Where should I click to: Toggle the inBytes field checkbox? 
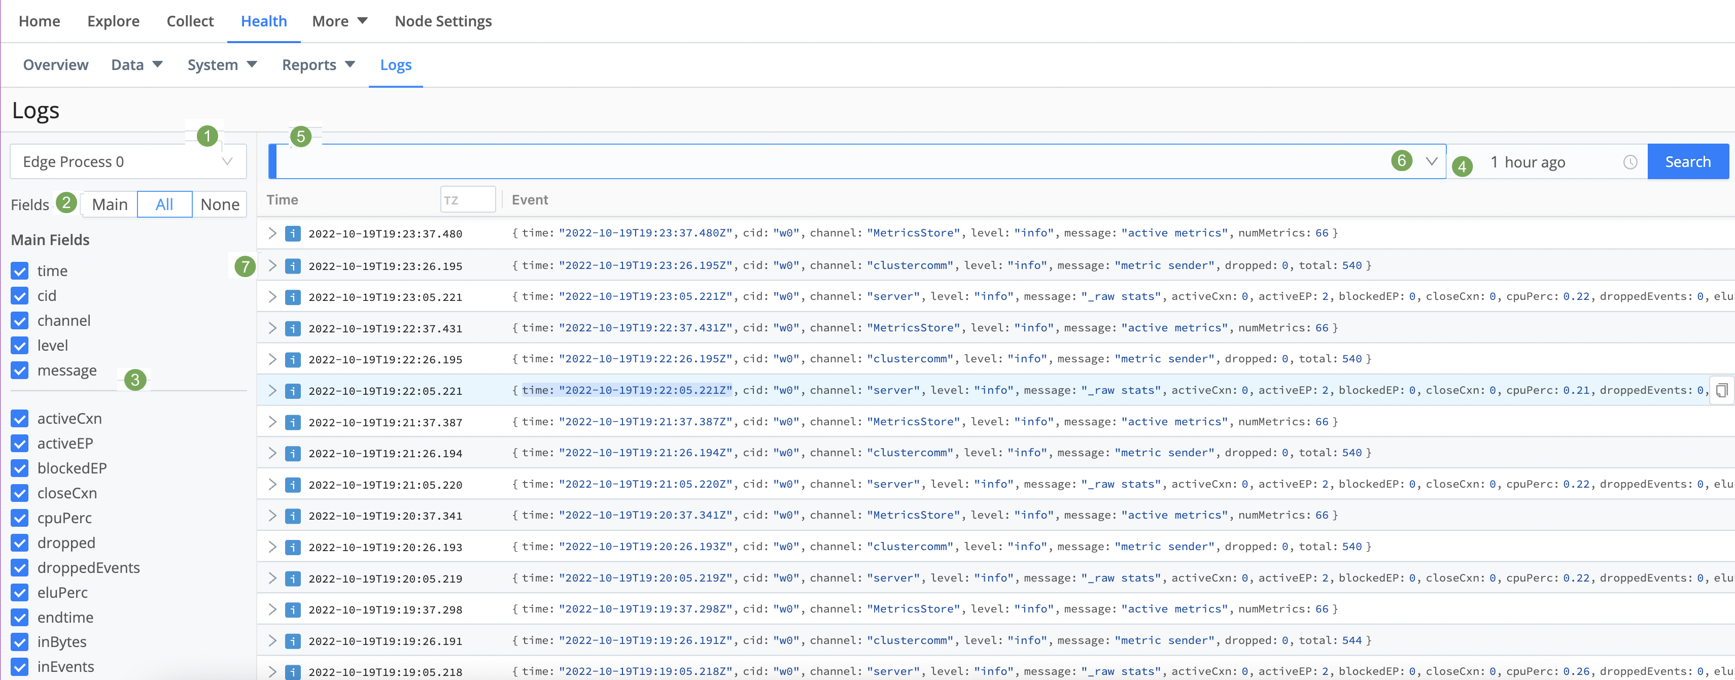(20, 642)
